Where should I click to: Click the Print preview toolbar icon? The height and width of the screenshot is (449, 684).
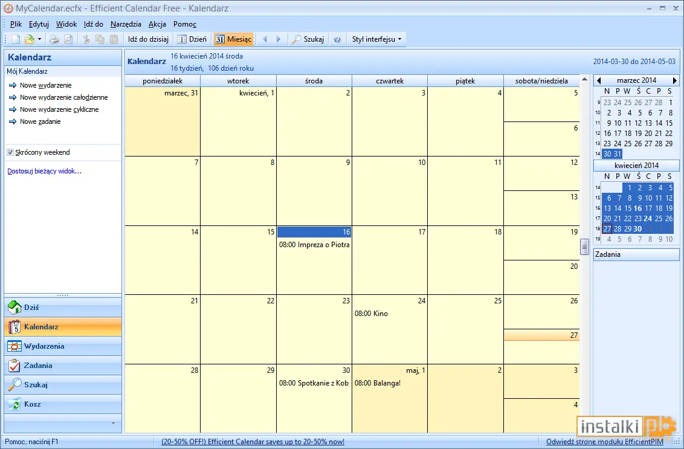[x=68, y=39]
